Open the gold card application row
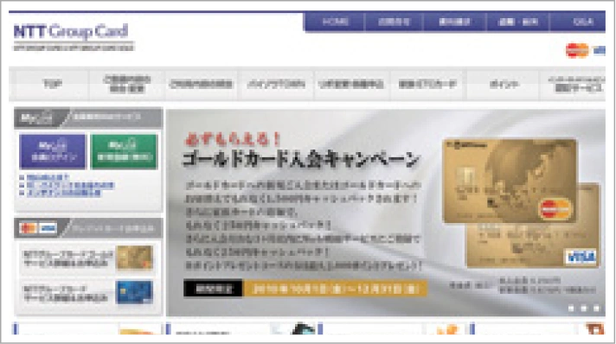The image size is (616, 344). click(x=89, y=258)
